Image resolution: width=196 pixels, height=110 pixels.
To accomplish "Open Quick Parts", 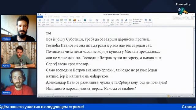I will point(122,22).
